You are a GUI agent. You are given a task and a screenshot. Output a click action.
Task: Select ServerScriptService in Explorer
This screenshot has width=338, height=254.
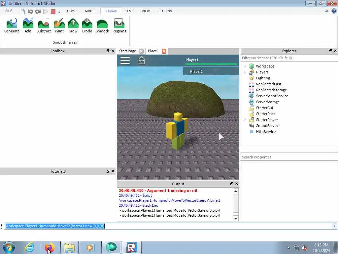coord(272,96)
